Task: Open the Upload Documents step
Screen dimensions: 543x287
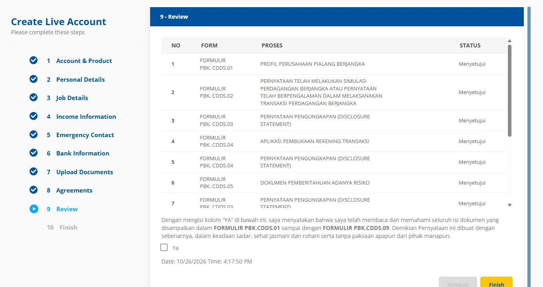Action: (x=85, y=172)
